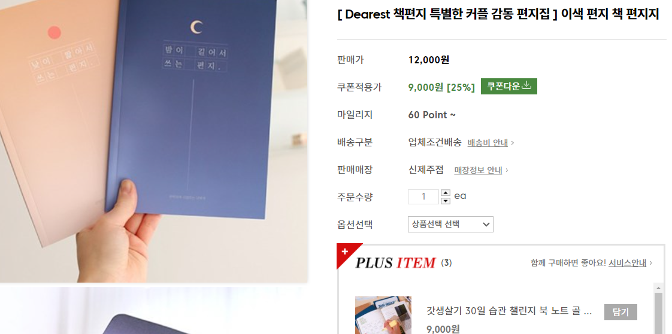Click the scrollbar up arrow in Plus Item list
The image size is (672, 334).
(658, 288)
